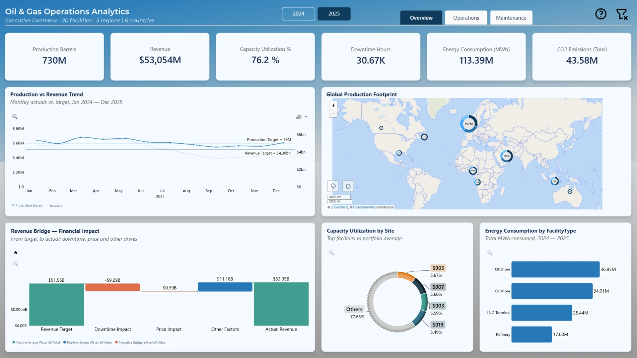This screenshot has width=637, height=358.
Task: Expand the Others donut segment label
Action: [x=354, y=309]
